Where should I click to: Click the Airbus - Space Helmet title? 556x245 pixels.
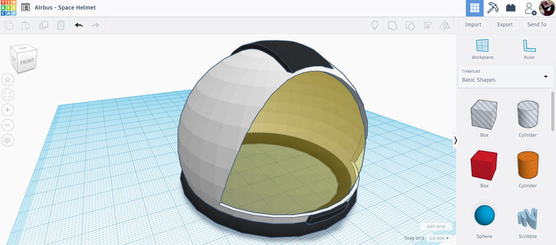pyautogui.click(x=65, y=8)
